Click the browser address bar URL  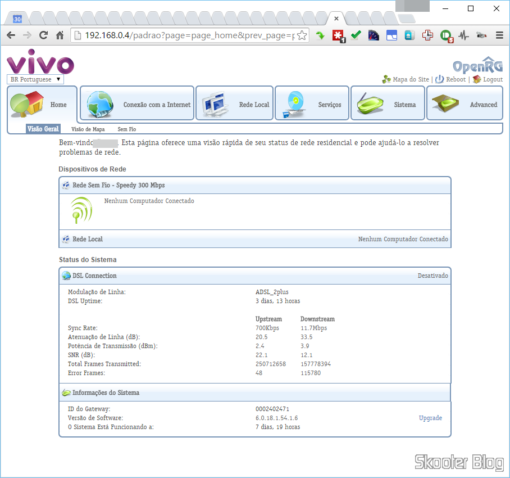click(x=189, y=35)
